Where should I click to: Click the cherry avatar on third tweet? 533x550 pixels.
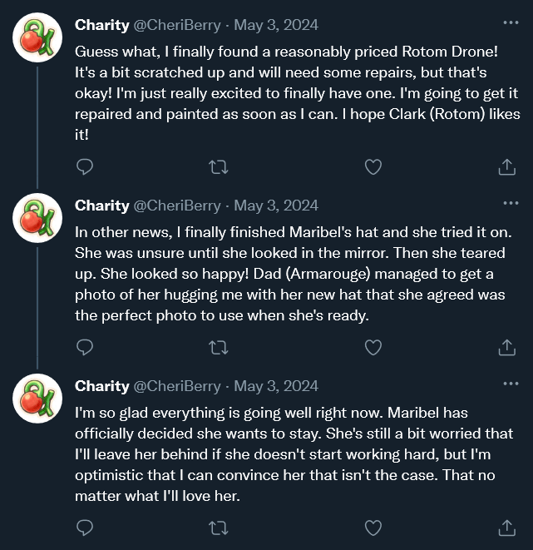(x=37, y=399)
